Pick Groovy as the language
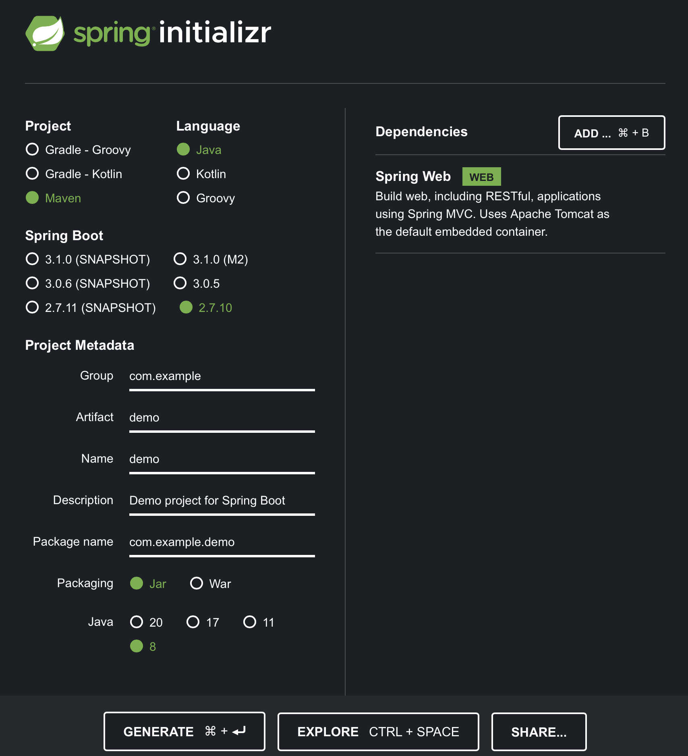Viewport: 688px width, 756px height. tap(206, 198)
